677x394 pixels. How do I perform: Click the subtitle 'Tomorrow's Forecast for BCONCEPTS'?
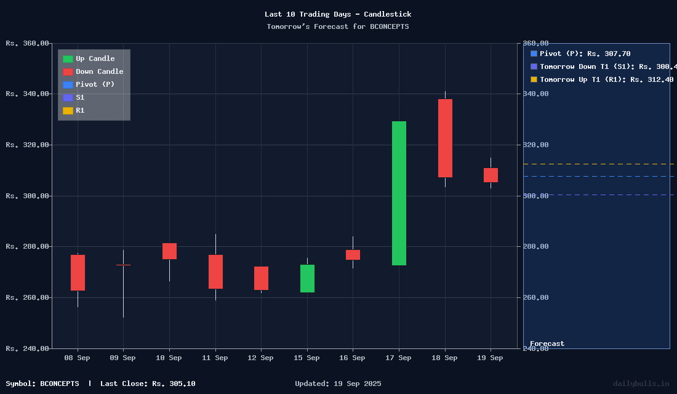338,26
